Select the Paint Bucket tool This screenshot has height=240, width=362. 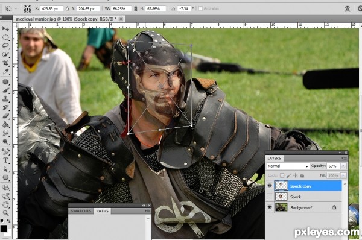pyautogui.click(x=5, y=125)
